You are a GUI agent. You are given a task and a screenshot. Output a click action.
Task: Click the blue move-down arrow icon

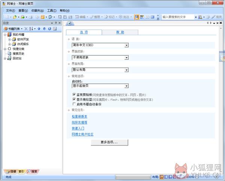[44, 29]
